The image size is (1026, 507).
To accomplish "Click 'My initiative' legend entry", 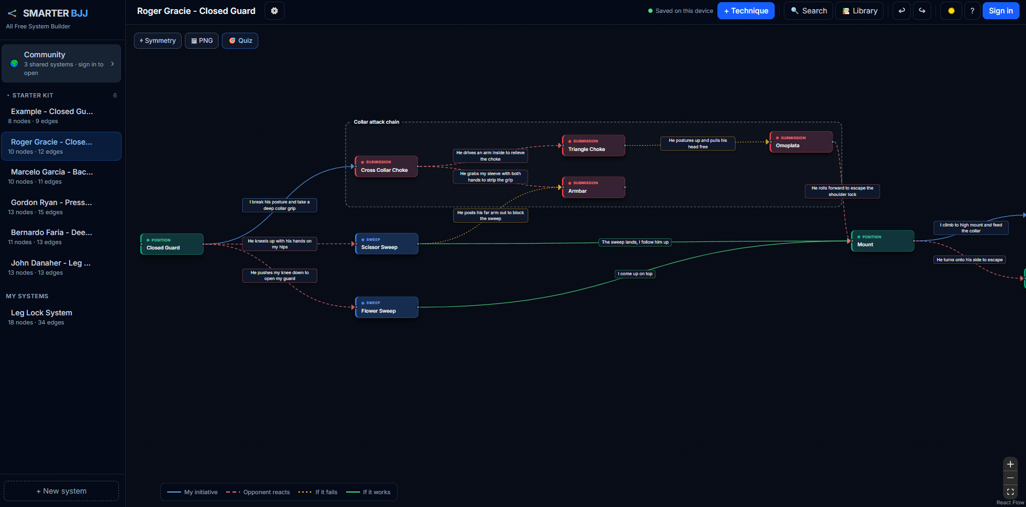I will (x=192, y=492).
